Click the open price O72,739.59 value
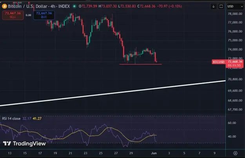Image resolution: width=245 pixels, height=158 pixels. pos(88,6)
